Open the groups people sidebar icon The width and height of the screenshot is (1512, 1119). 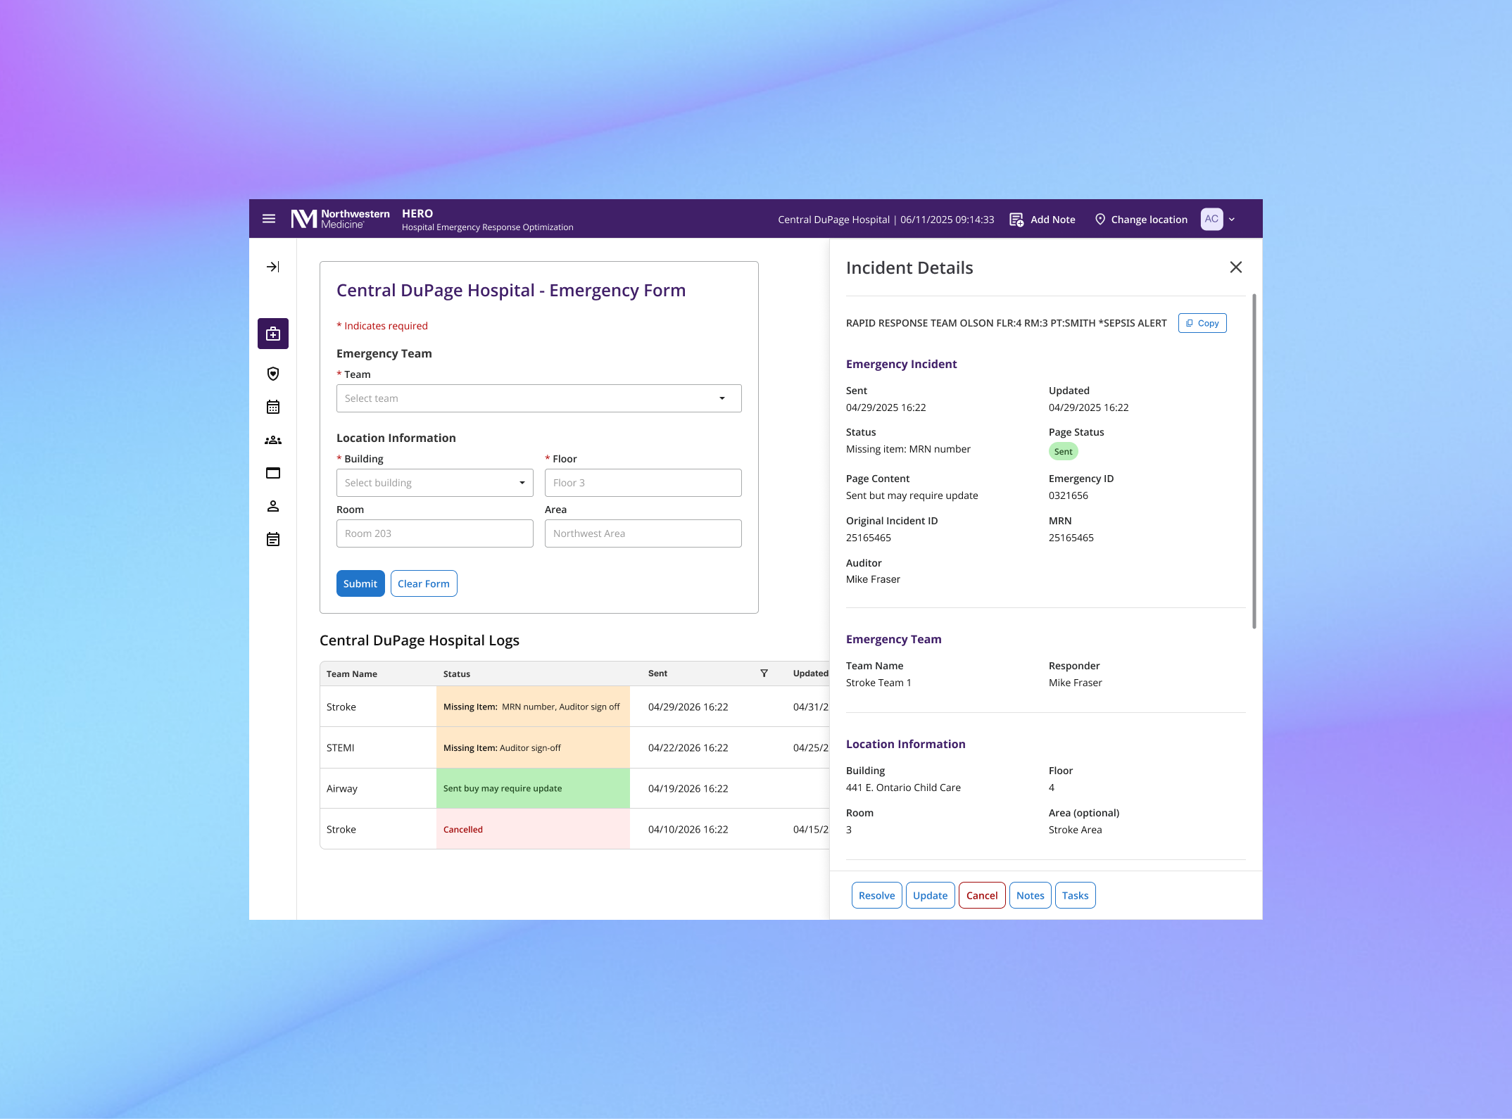(273, 440)
